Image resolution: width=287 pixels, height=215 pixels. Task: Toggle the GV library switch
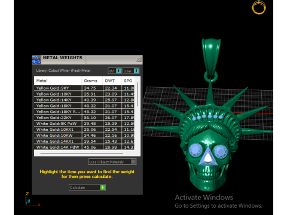point(115,71)
